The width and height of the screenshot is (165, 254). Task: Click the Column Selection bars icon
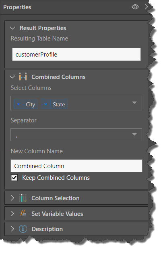tap(23, 198)
